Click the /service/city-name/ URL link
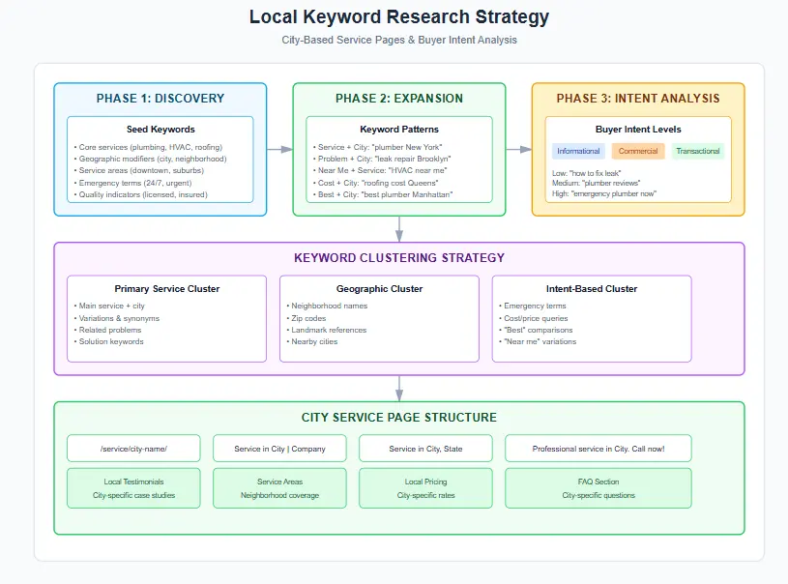 click(133, 448)
